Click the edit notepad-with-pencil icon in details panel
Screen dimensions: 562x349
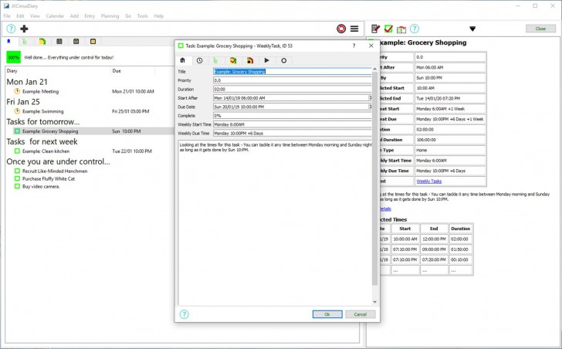(x=376, y=29)
